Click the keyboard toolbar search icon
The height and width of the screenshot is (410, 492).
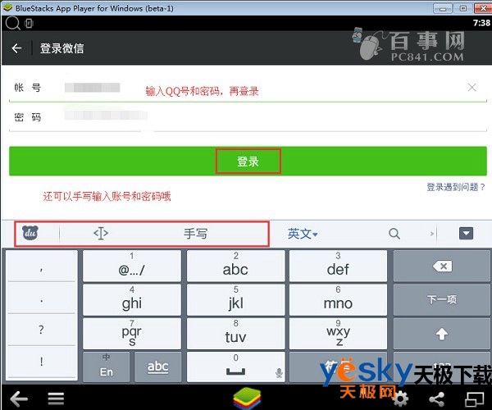[394, 234]
